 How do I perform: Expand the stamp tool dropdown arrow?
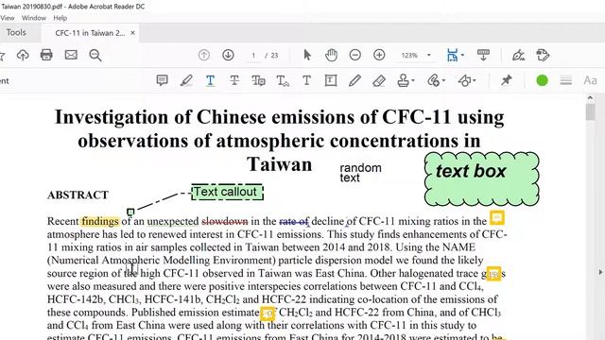413,80
